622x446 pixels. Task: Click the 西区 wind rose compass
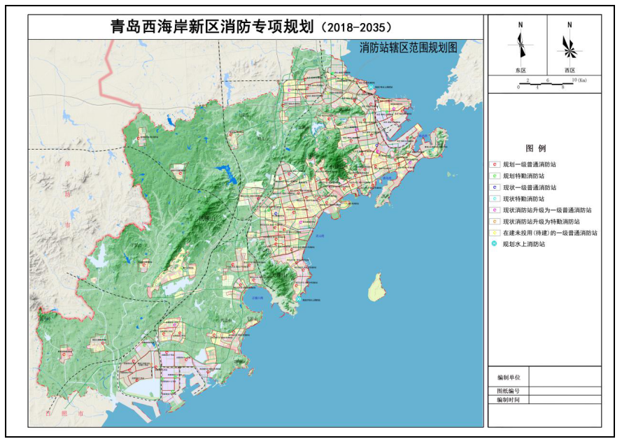click(x=569, y=48)
